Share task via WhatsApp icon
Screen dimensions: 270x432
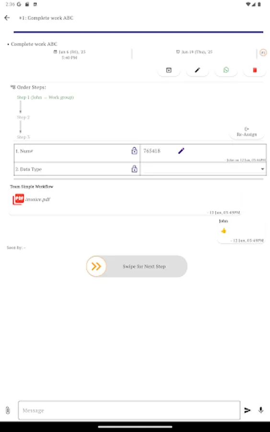tap(226, 70)
